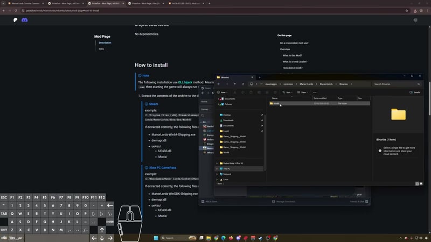Click the Cut icon in Explorer toolbar
The height and width of the screenshot is (242, 431).
click(235, 92)
